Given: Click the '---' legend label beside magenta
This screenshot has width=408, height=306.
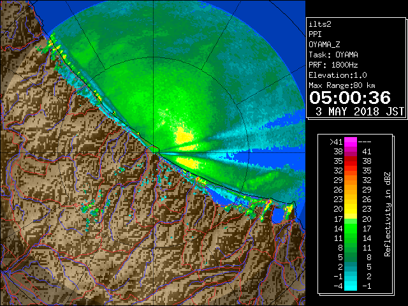Looking at the screenshot, I should [365, 142].
